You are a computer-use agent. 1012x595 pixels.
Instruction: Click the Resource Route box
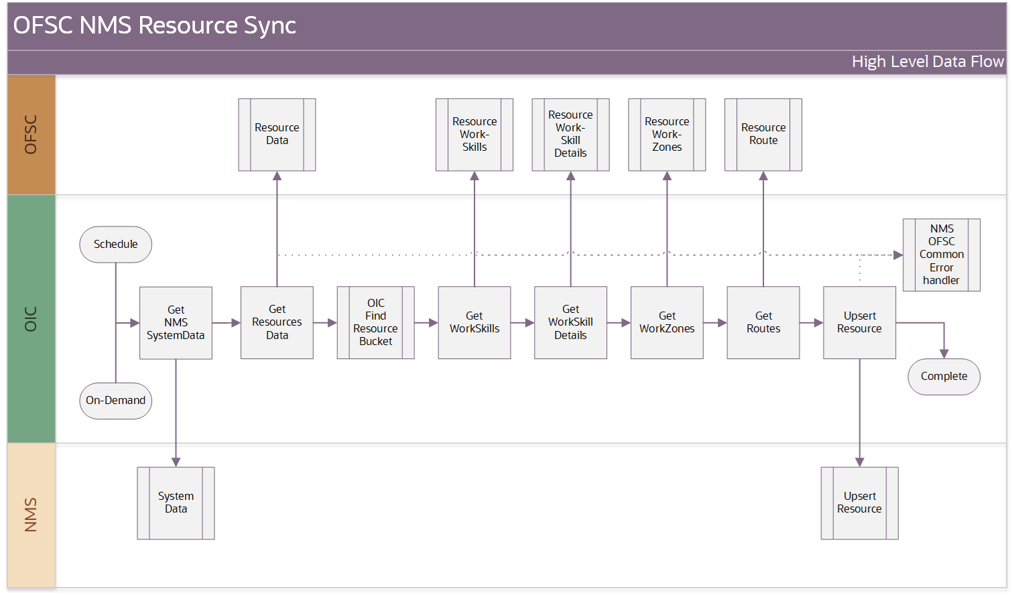[x=763, y=135]
